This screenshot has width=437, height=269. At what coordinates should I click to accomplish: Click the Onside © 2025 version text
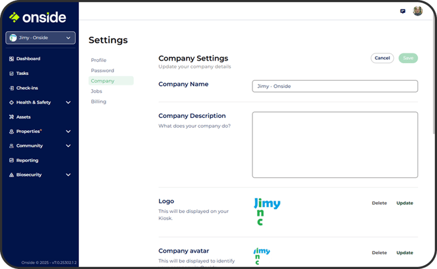pyautogui.click(x=49, y=262)
